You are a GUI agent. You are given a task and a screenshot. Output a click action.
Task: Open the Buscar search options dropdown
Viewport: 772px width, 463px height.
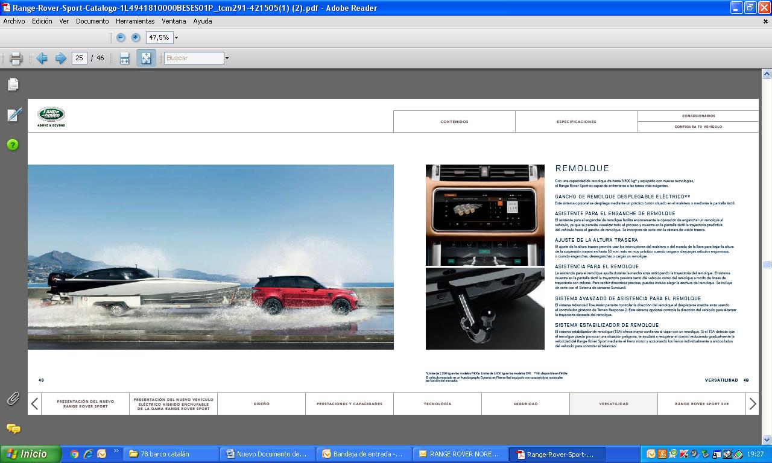pos(227,58)
